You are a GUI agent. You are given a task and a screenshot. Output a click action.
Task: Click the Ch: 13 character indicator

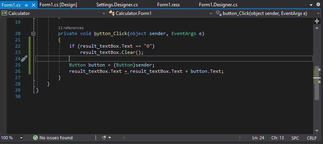click(x=278, y=138)
